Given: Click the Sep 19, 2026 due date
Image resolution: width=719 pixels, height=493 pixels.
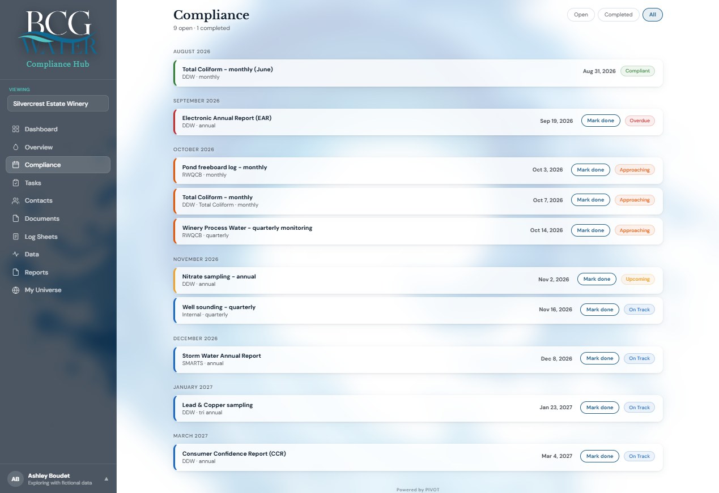Looking at the screenshot, I should 556,121.
